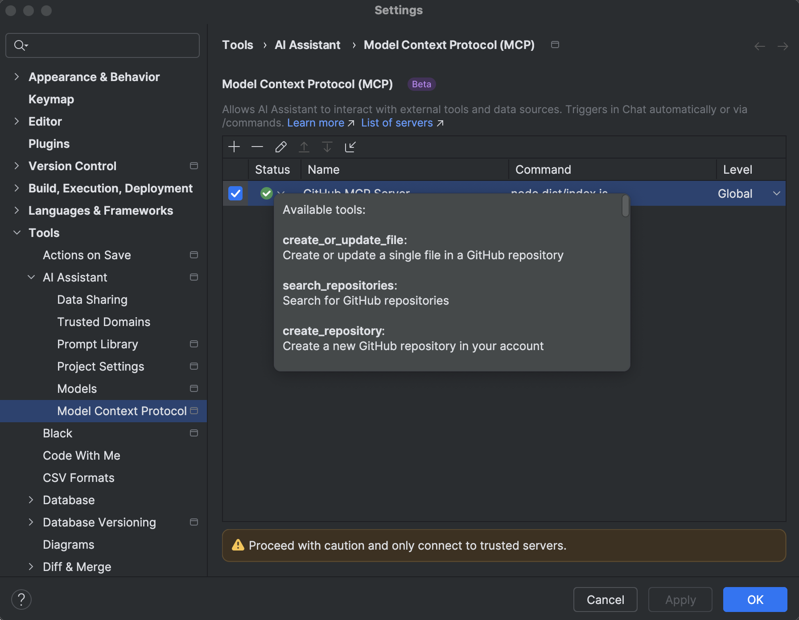The height and width of the screenshot is (620, 799).
Task: Import server configuration with the down-arrow icon
Action: click(x=327, y=147)
